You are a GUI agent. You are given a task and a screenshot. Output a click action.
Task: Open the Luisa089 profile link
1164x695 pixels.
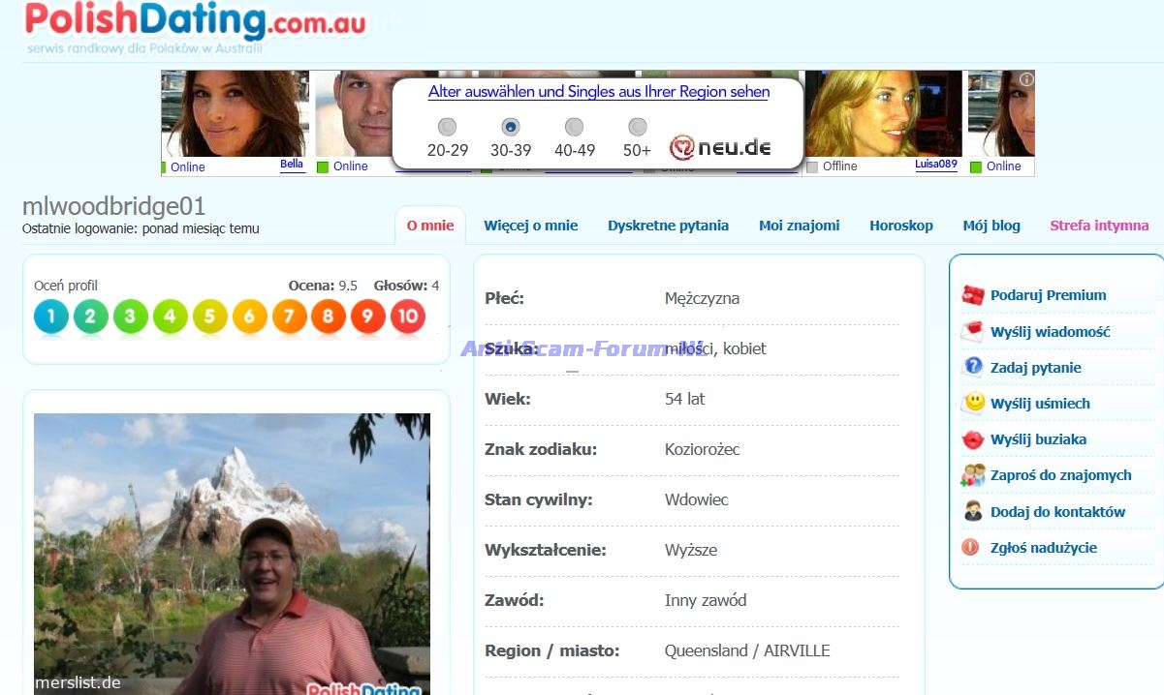935,165
